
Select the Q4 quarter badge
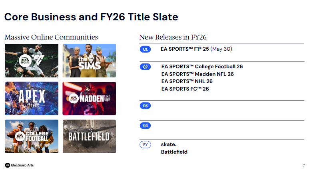click(x=145, y=126)
